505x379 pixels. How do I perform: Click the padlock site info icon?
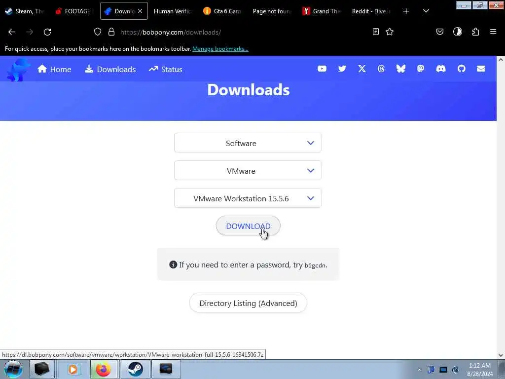point(111,32)
